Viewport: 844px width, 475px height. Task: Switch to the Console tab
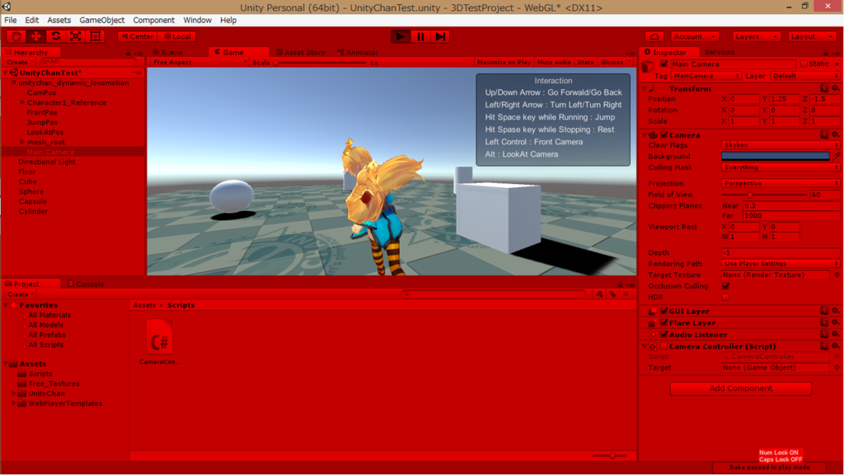(86, 284)
